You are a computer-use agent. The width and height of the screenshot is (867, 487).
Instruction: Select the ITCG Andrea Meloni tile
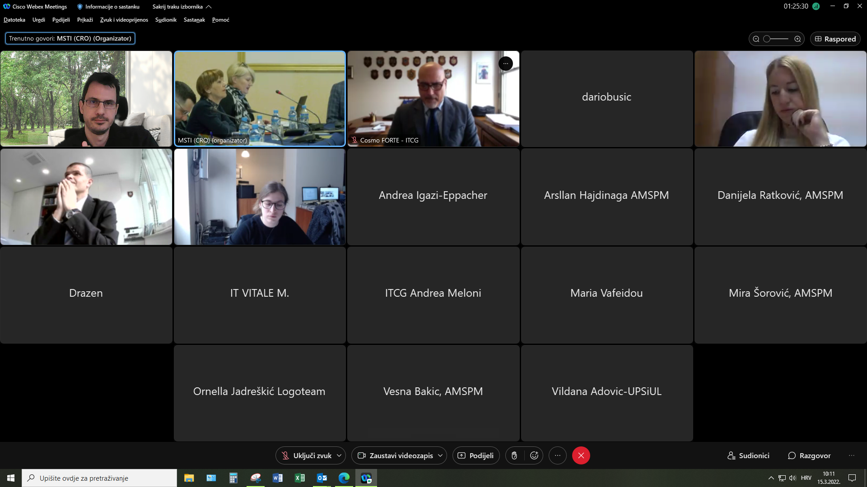[x=433, y=295]
